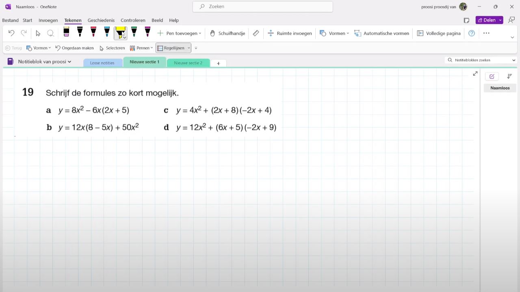This screenshot has height=292, width=520.
Task: Toggle Regellijnen rule lines button
Action: click(171, 48)
